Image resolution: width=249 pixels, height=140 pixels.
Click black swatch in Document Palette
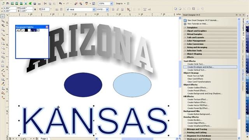26,30
